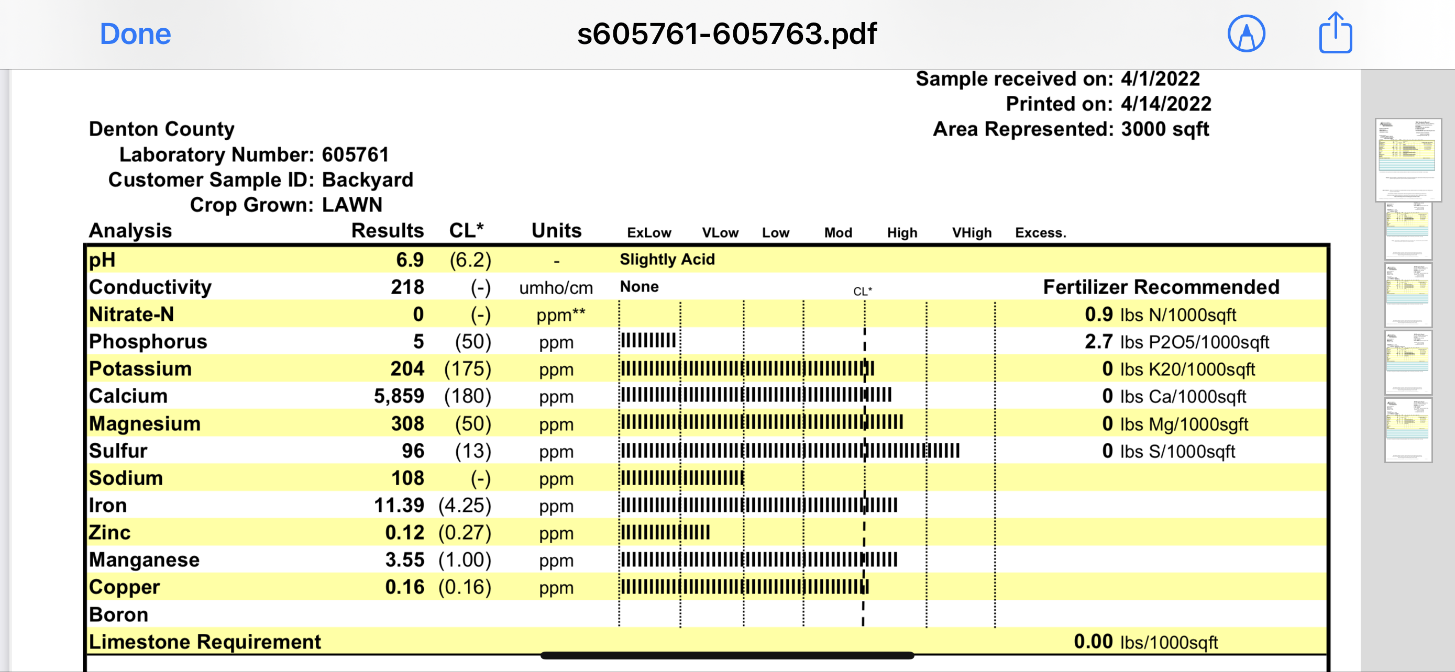Screen dimensions: 1455x672
Task: Select the second page thumbnail
Action: [1407, 231]
